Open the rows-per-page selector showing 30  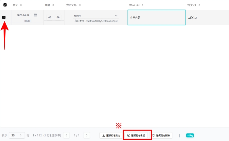[17, 135]
